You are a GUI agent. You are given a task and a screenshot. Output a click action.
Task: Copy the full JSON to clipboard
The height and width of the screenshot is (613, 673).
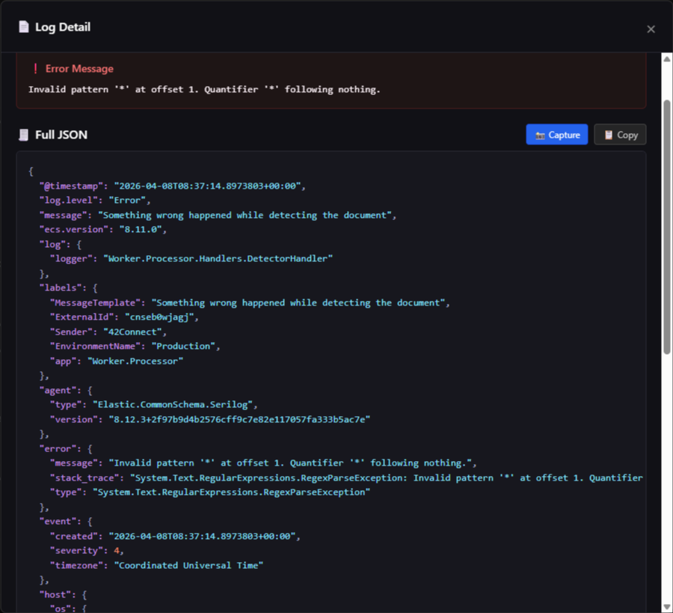point(620,135)
